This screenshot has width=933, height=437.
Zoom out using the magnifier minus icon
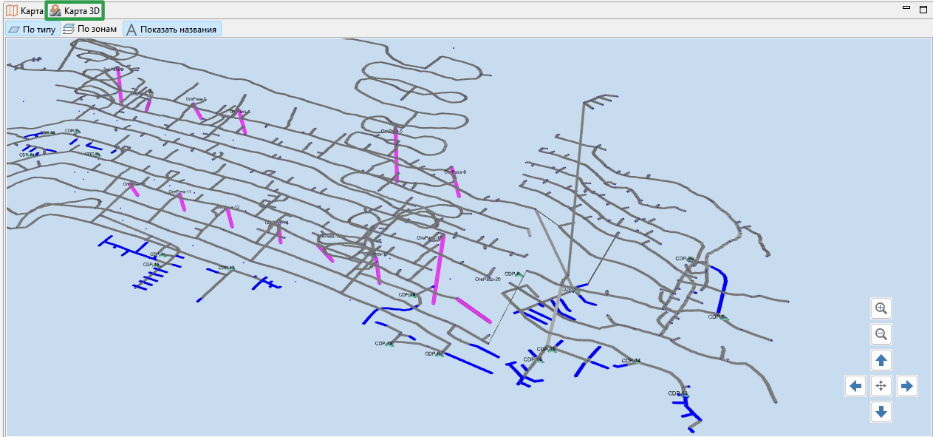click(881, 334)
